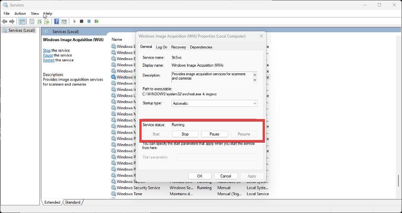402x213 pixels.
Task: Click the description box scroll-down arrow
Action: coord(255,80)
